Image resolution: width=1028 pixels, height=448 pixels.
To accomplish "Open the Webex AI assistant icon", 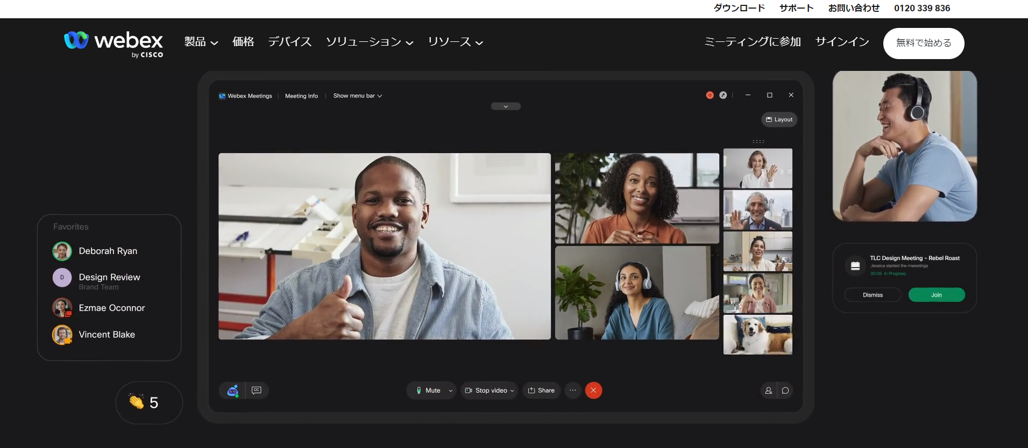I will pyautogui.click(x=232, y=391).
